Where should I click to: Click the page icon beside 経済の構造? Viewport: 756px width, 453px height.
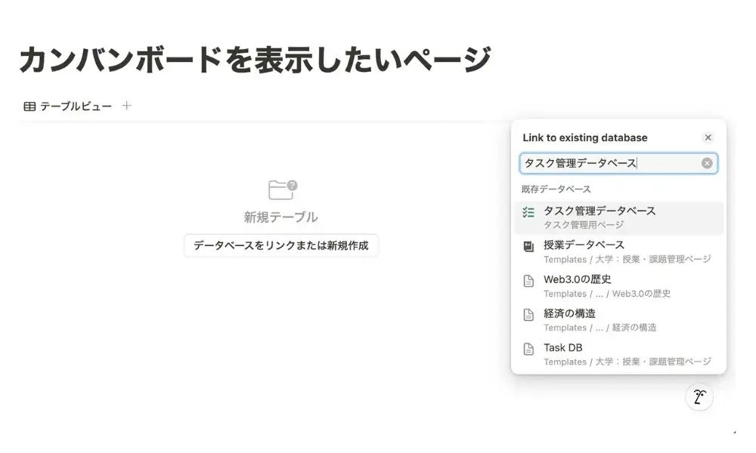coord(528,315)
